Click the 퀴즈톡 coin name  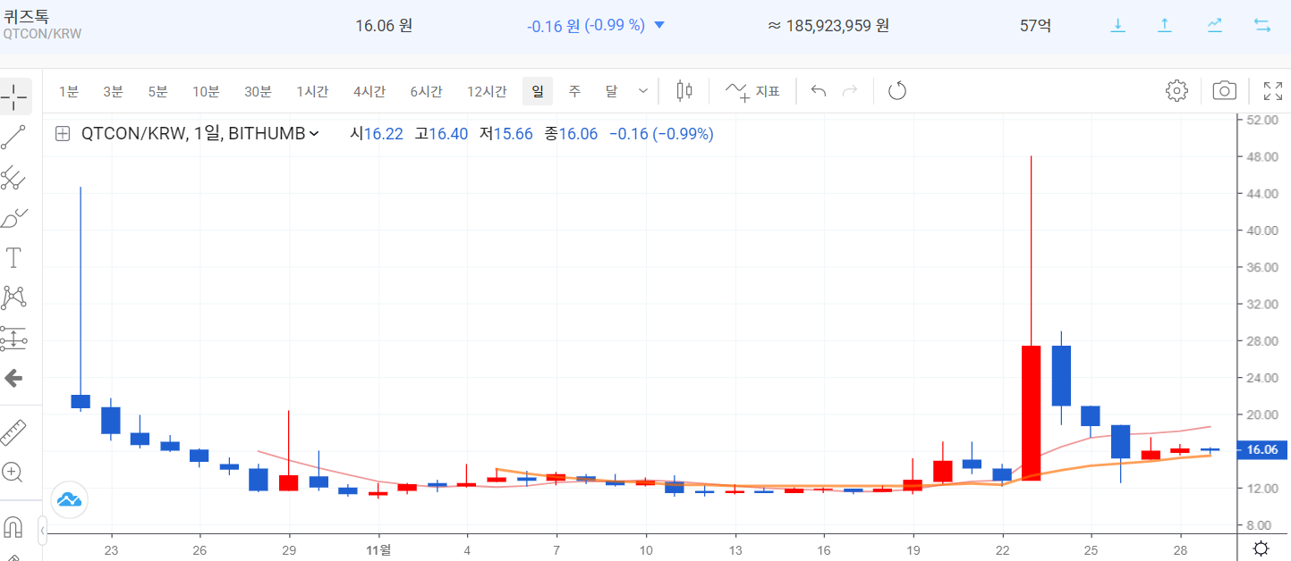pyautogui.click(x=26, y=15)
